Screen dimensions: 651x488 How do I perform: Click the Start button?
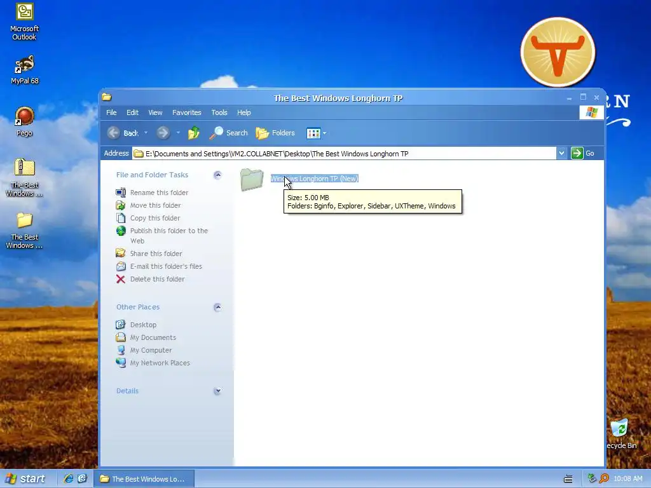tap(25, 479)
